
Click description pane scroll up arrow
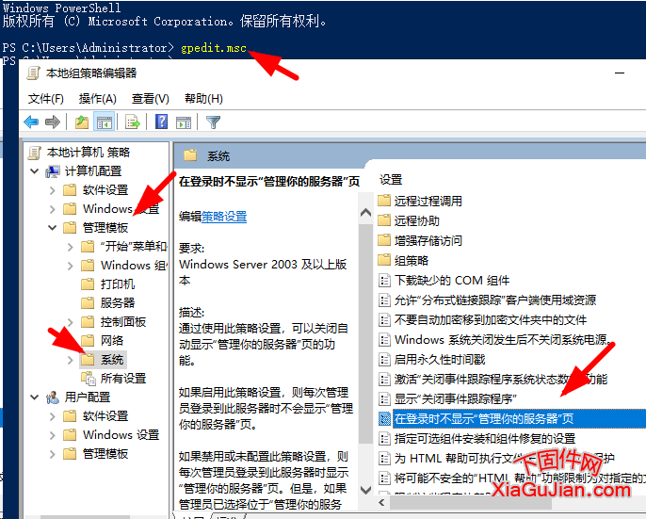pos(365,213)
